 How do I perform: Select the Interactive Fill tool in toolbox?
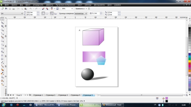click(x=2, y=84)
